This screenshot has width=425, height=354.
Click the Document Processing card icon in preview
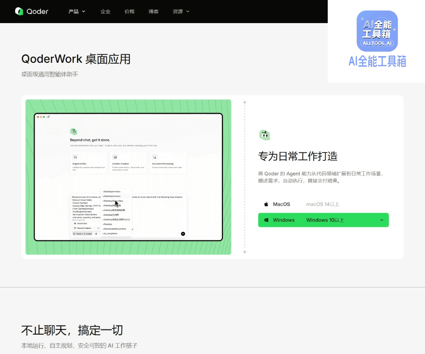tap(155, 157)
